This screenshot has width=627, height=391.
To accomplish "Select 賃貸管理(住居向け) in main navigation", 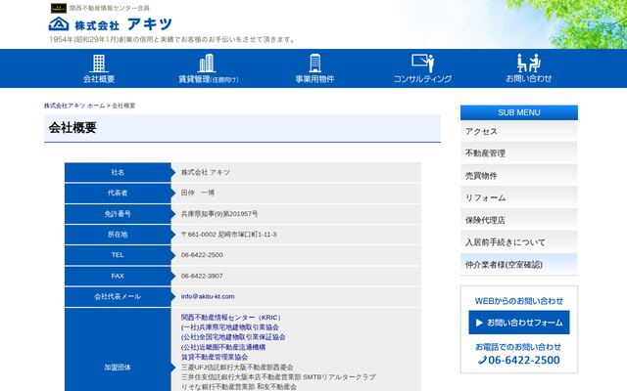I will [209, 79].
